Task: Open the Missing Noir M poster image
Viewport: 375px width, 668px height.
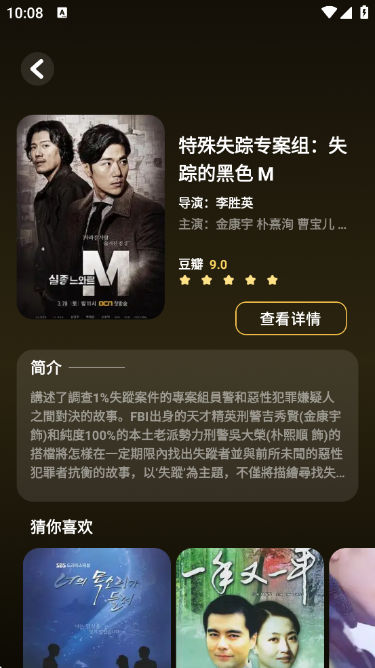Action: 91,217
